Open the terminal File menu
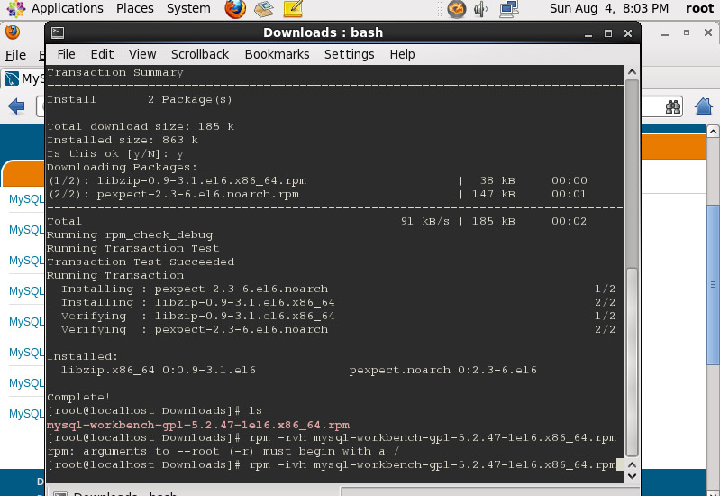 (66, 54)
